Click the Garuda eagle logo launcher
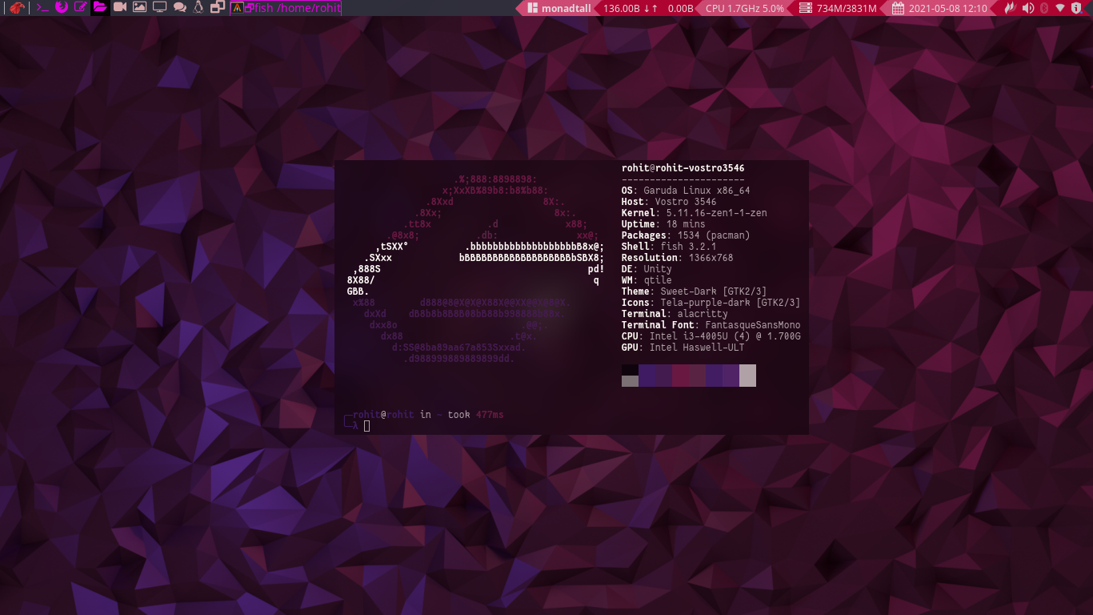The width and height of the screenshot is (1093, 615). 16,8
